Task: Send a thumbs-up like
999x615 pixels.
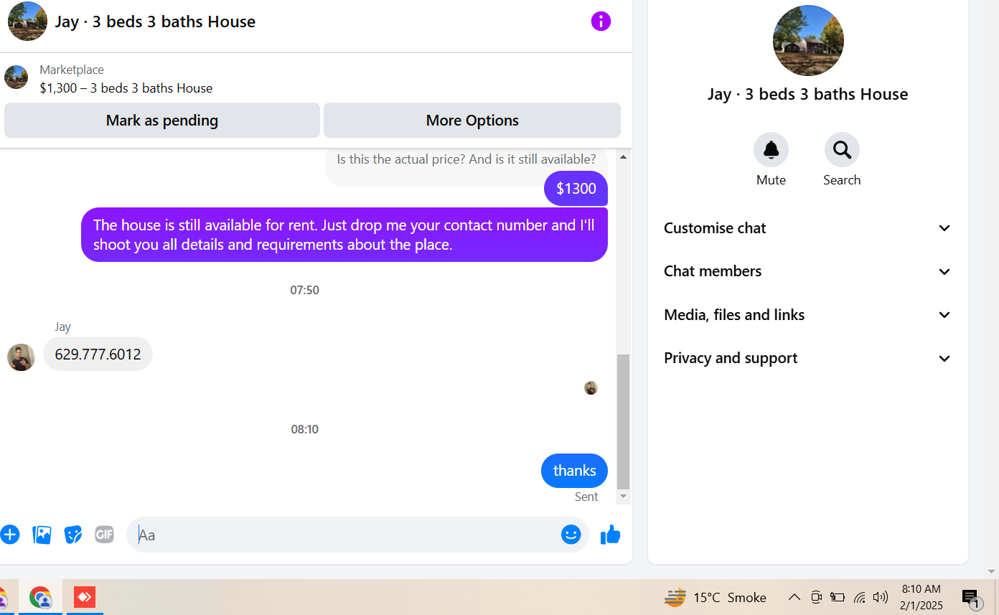Action: (x=610, y=535)
